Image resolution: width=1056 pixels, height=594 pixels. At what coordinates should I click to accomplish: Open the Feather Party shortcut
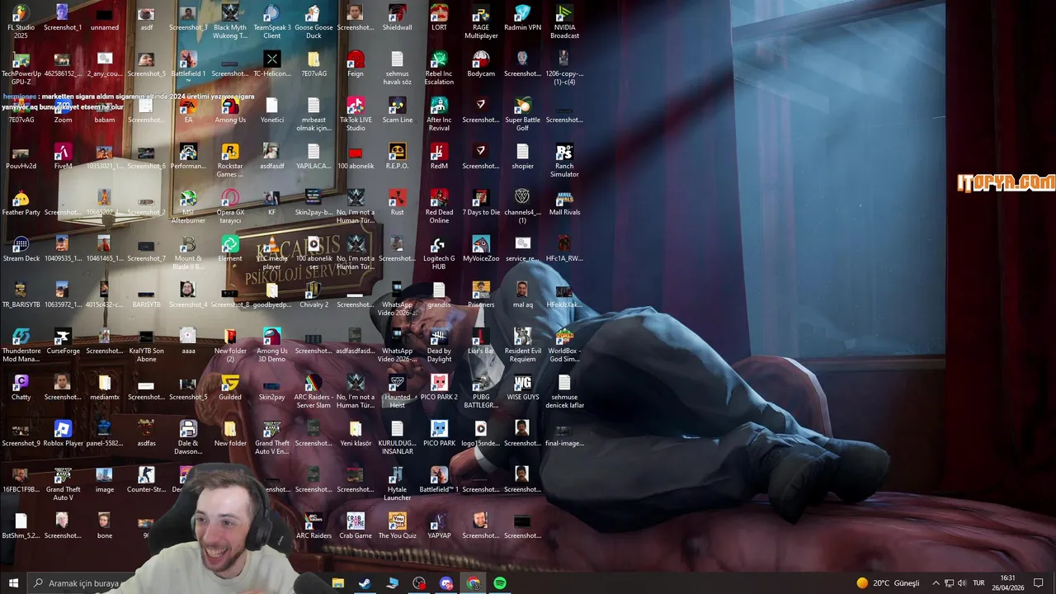(x=21, y=202)
